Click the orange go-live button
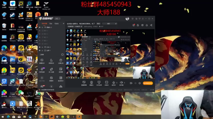 tap(148, 83)
